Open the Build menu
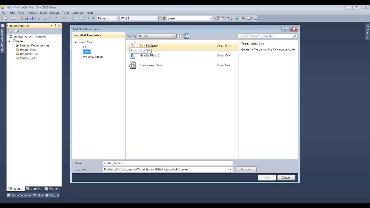This screenshot has height=208, width=370. [x=43, y=13]
